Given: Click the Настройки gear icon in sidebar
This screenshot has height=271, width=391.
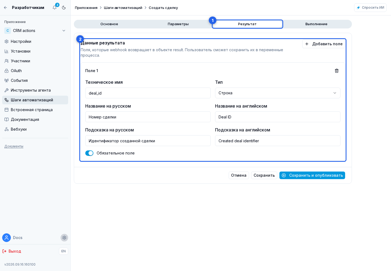Looking at the screenshot, I should coord(7,41).
